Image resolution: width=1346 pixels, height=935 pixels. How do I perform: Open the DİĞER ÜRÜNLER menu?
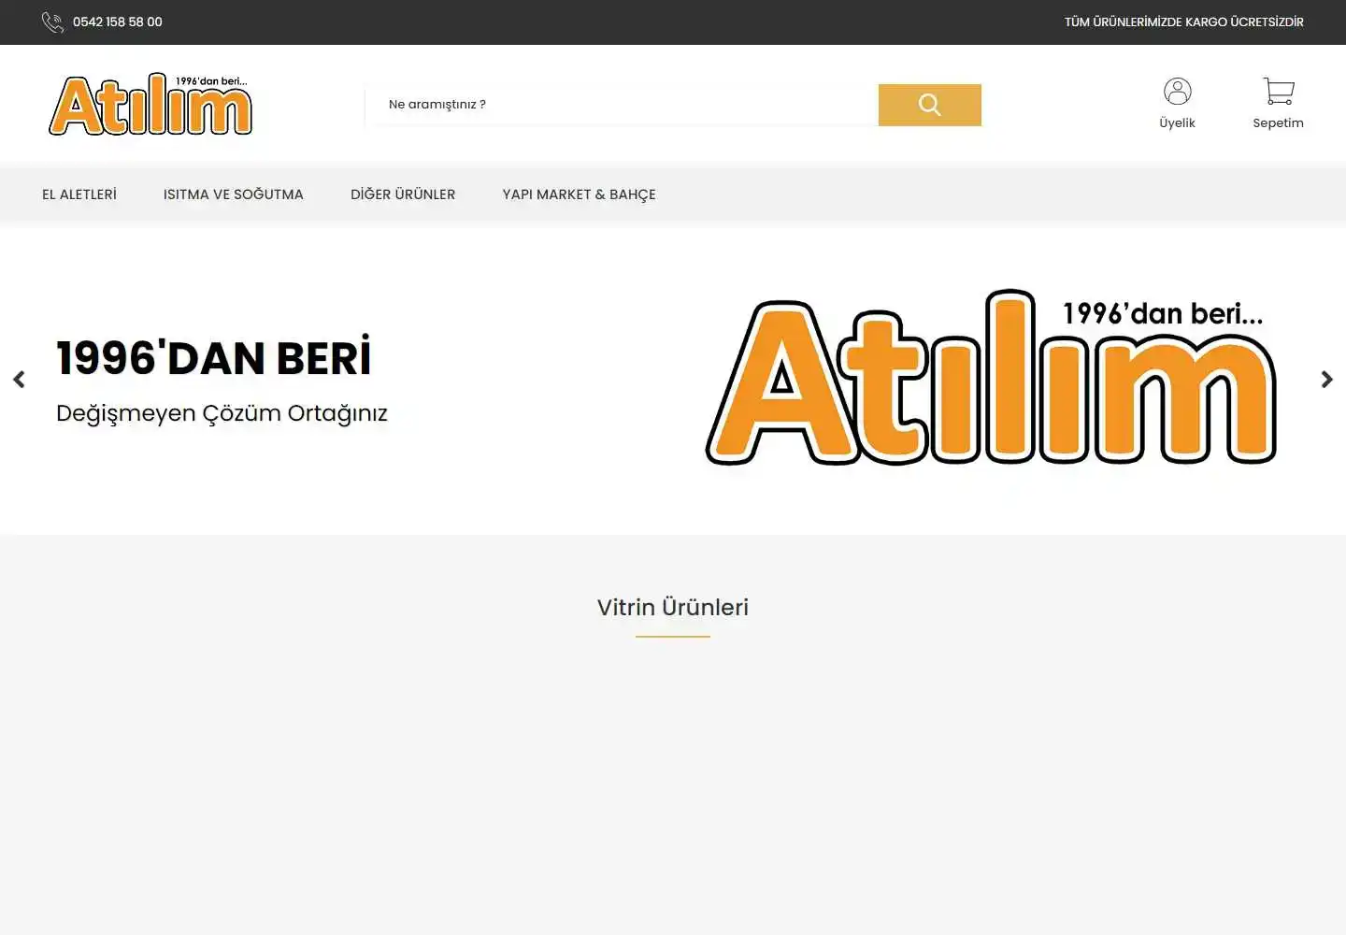403,194
